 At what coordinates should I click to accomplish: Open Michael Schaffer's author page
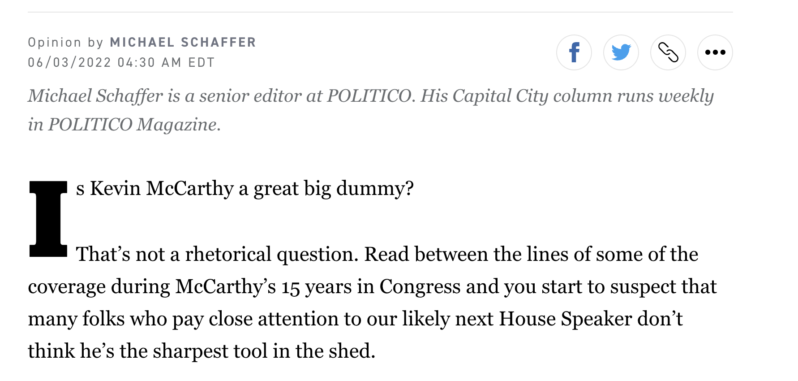coord(183,42)
